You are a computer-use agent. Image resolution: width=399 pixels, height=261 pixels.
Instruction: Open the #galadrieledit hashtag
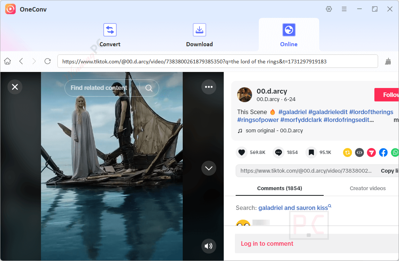tap(328, 112)
